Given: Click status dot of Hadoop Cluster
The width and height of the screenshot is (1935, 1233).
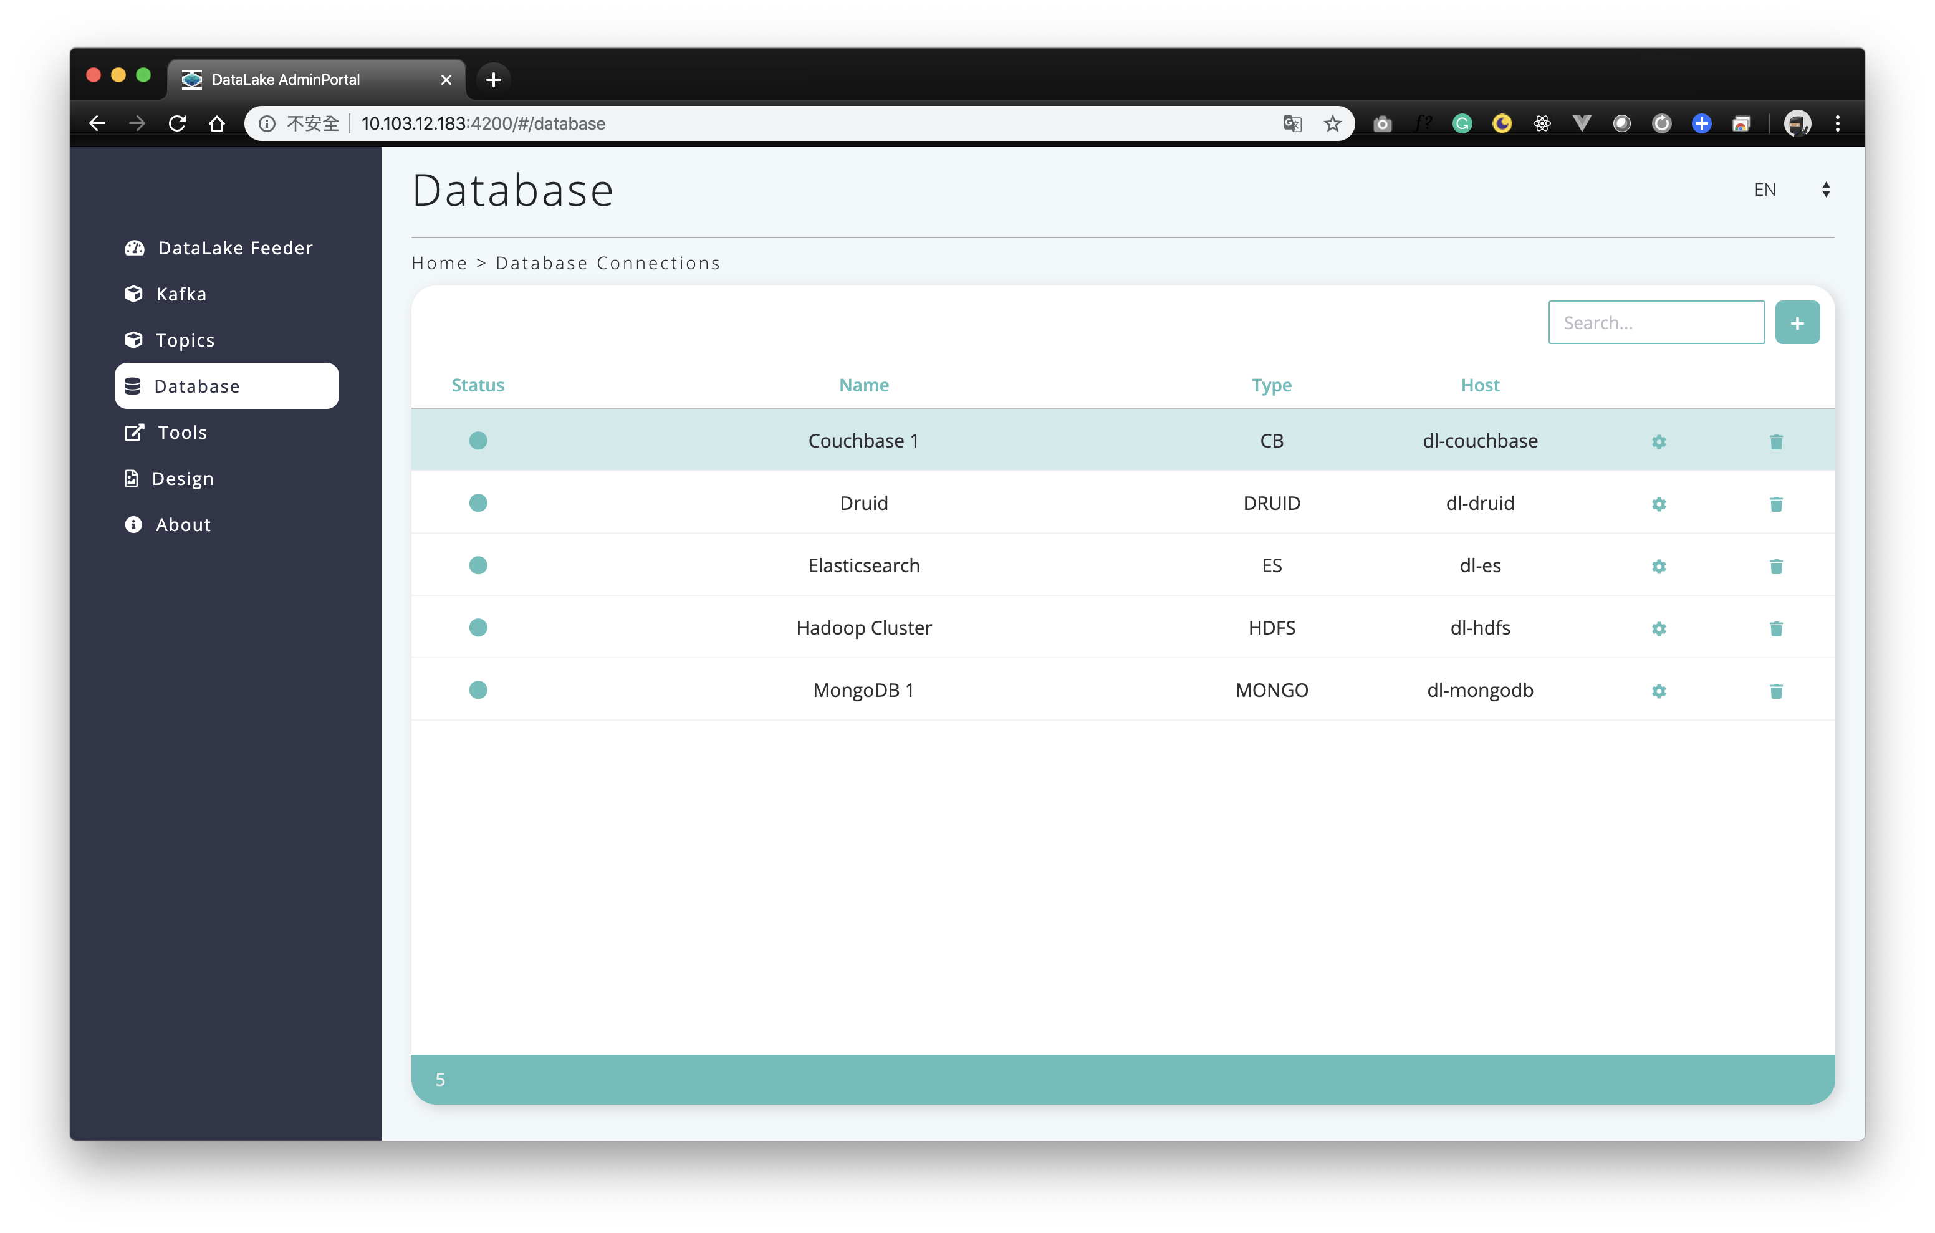Looking at the screenshot, I should click(478, 628).
